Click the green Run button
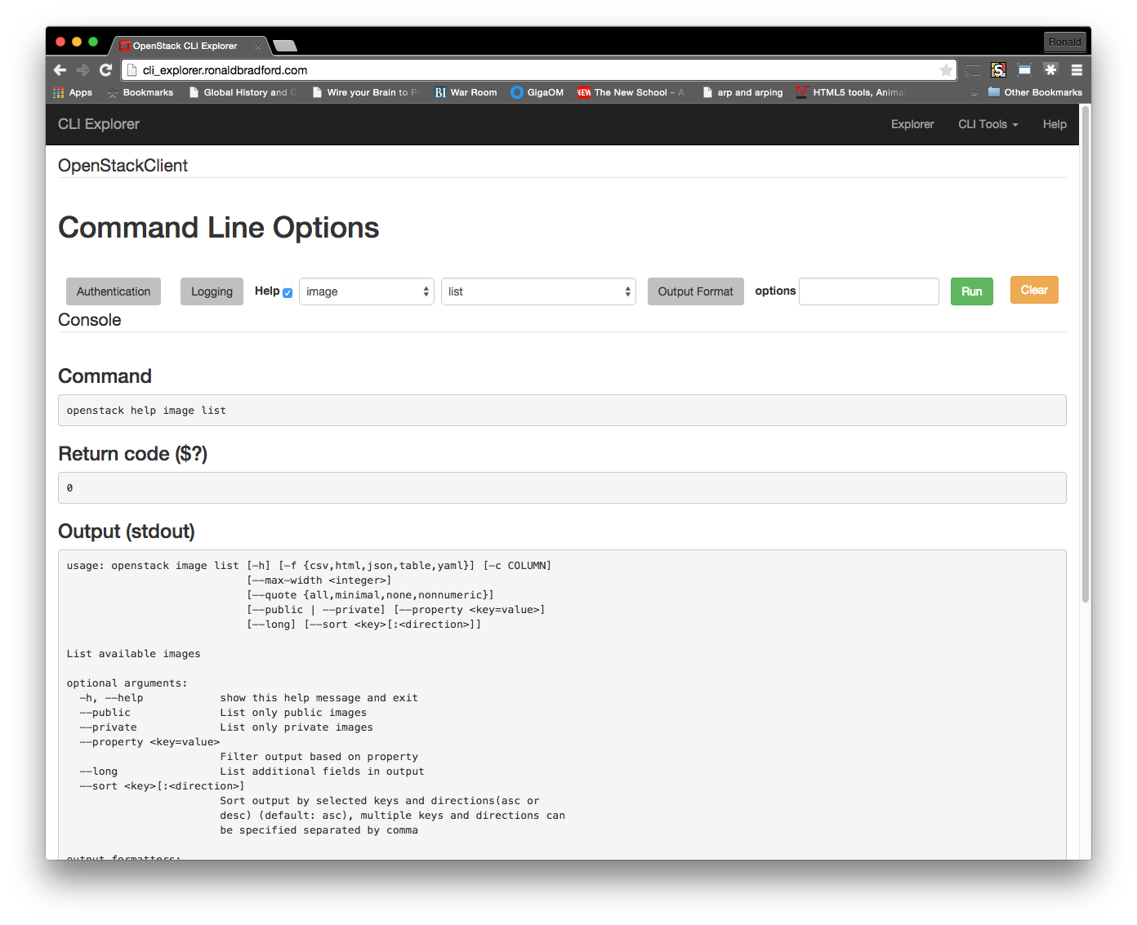This screenshot has height=925, width=1137. pyautogui.click(x=972, y=291)
